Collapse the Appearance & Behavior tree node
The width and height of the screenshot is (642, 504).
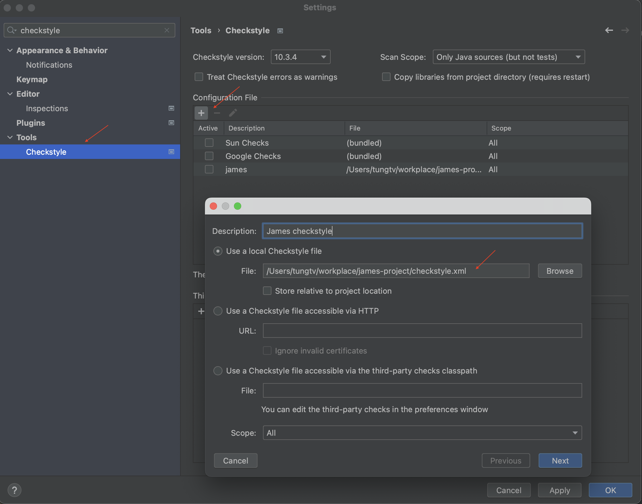point(10,50)
